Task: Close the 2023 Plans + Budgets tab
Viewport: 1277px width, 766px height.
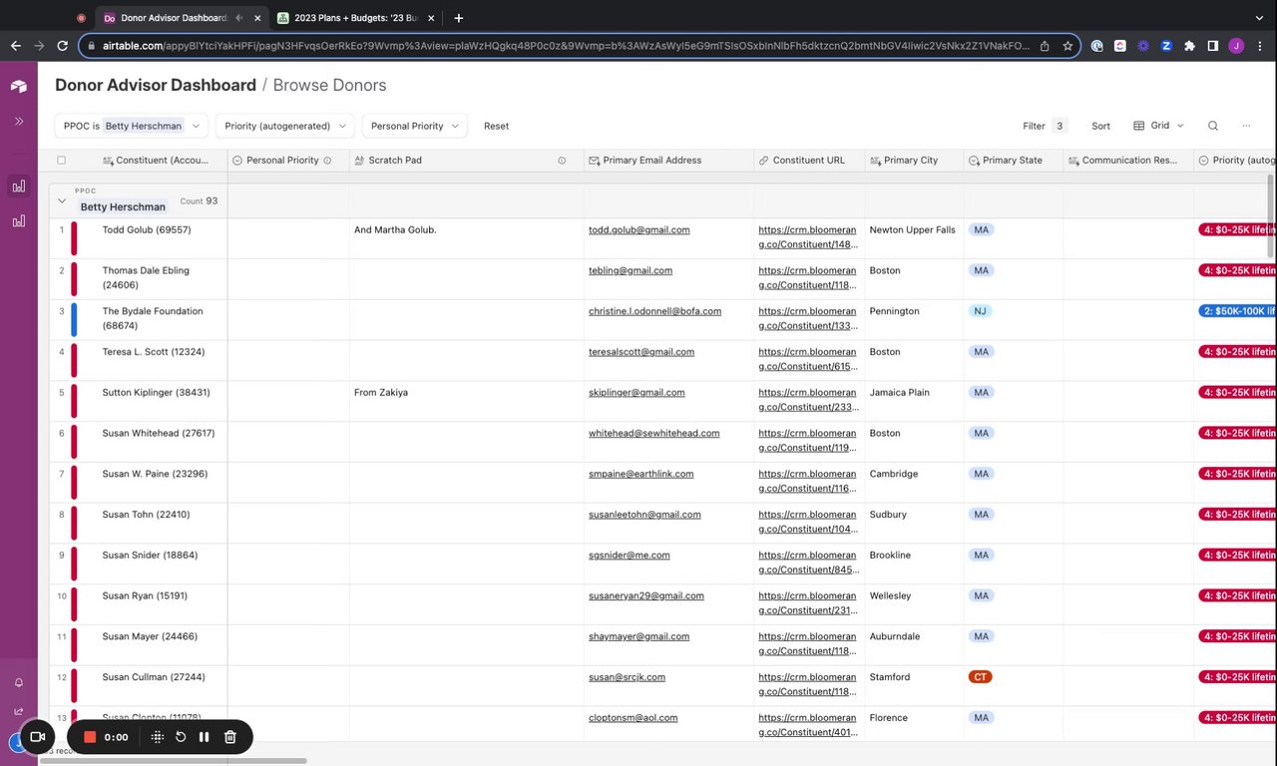Action: (x=431, y=18)
